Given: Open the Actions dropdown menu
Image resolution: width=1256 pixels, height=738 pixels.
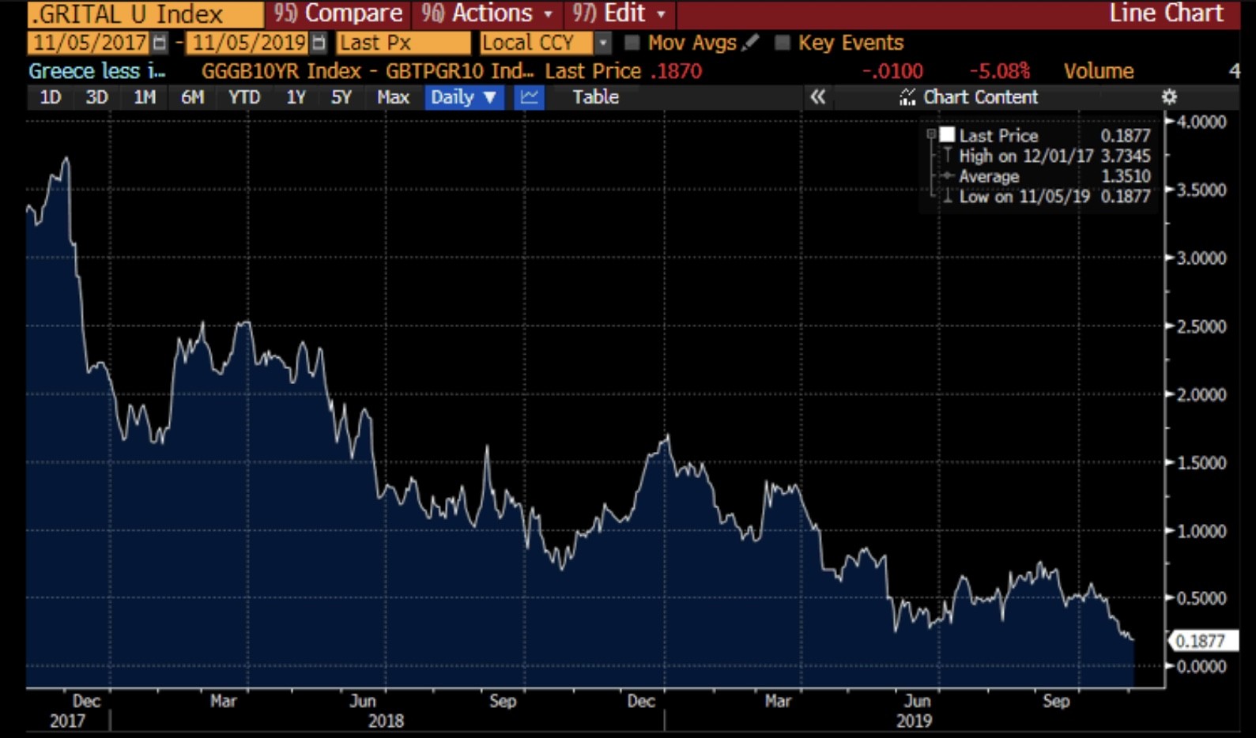Looking at the screenshot, I should coord(486,13).
